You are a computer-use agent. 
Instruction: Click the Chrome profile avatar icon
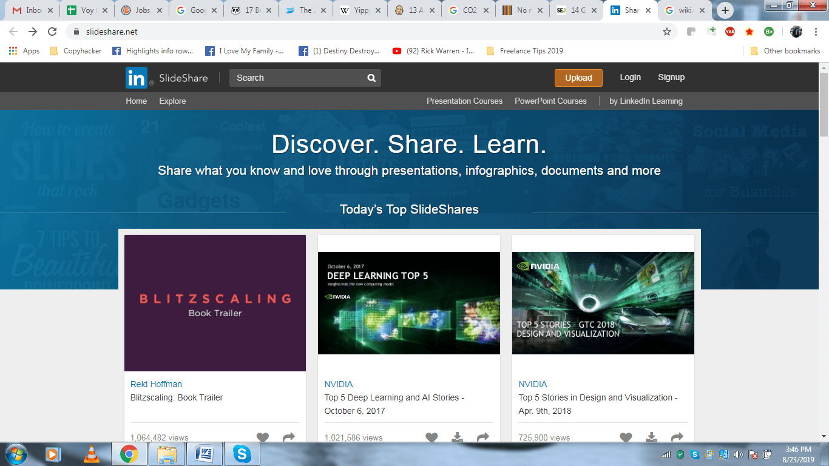796,32
